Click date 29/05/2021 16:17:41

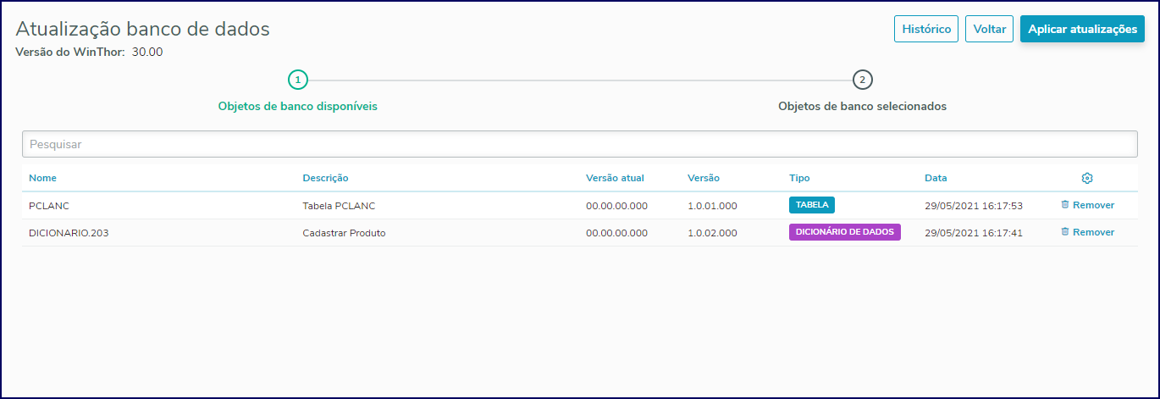[974, 233]
